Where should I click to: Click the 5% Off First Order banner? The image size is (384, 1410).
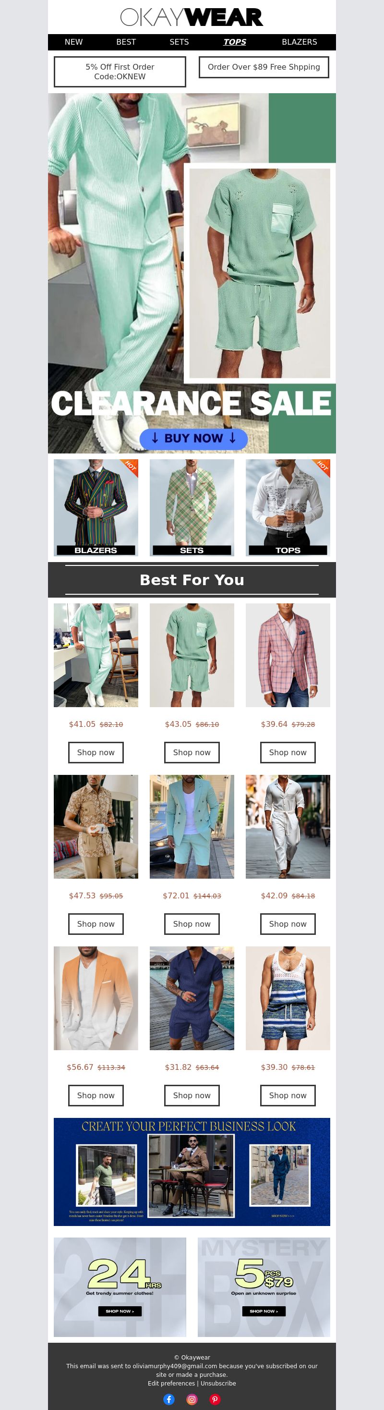120,72
